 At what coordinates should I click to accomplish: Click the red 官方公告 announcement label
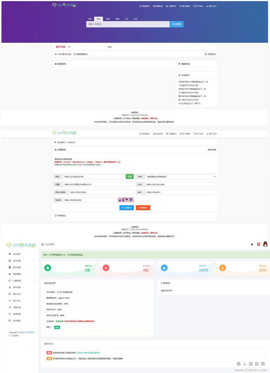pos(60,47)
